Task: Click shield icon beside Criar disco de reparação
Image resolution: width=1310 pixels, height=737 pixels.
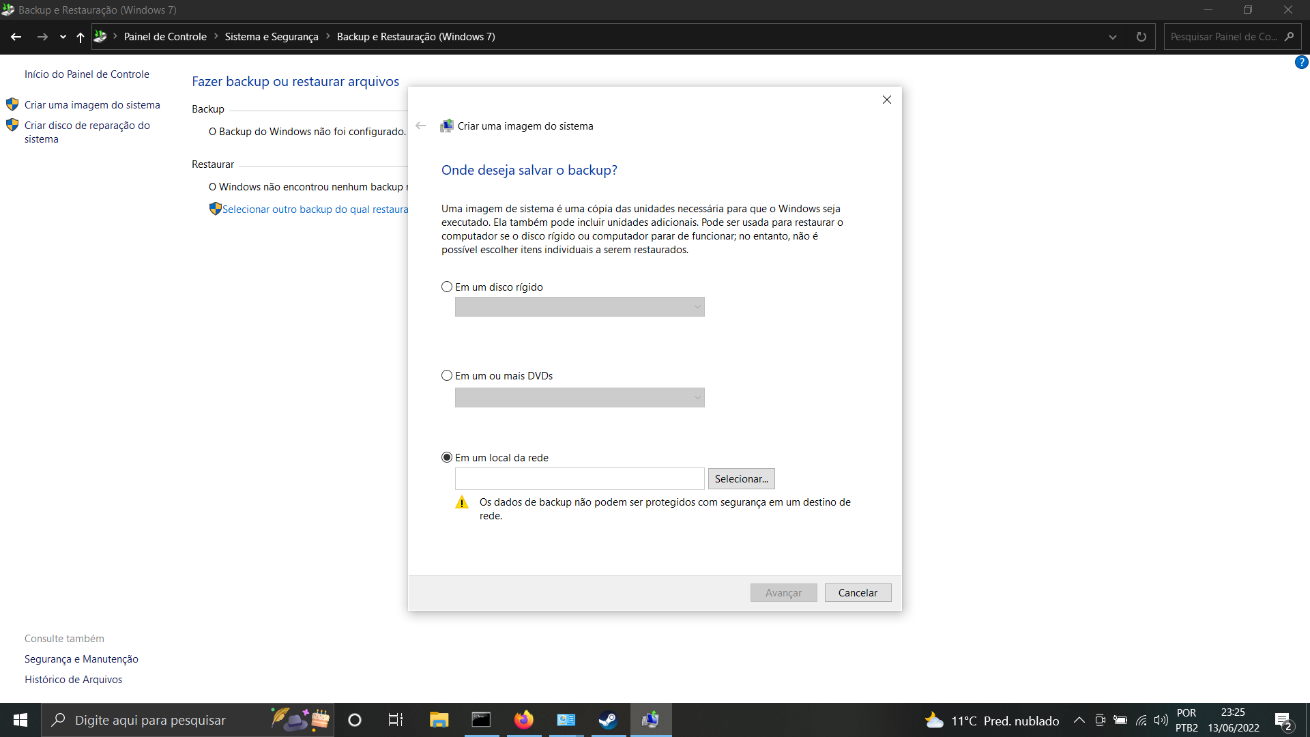Action: [12, 125]
